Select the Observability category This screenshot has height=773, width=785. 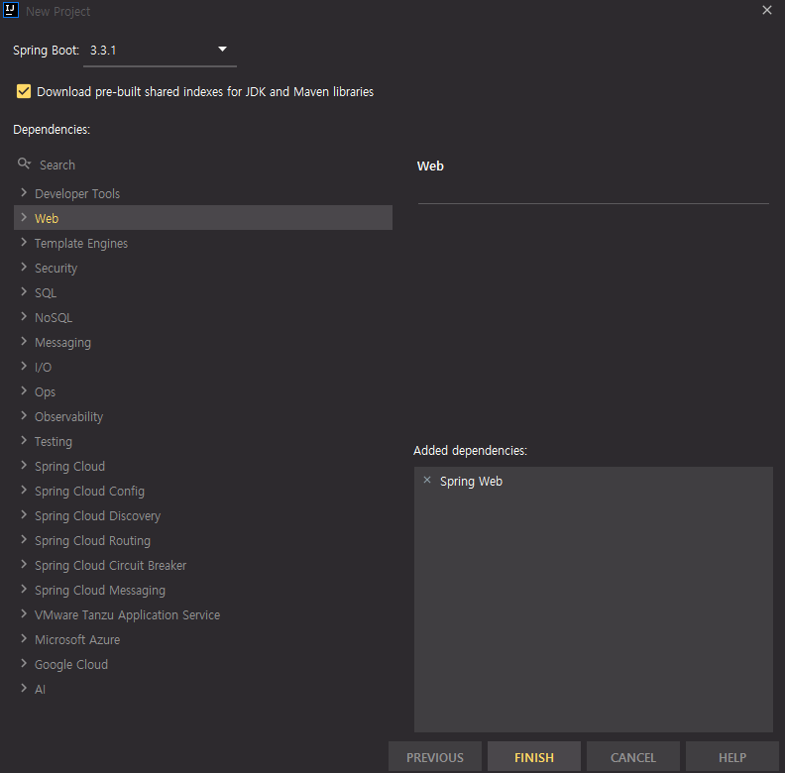point(68,416)
